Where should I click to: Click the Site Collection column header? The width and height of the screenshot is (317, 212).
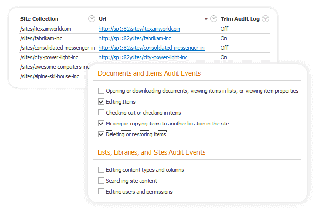click(x=39, y=19)
